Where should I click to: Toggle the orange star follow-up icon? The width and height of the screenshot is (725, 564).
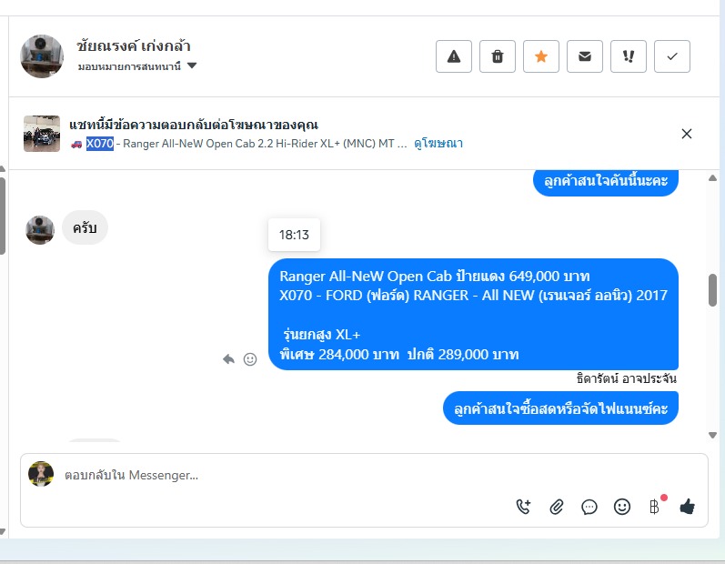pyautogui.click(x=541, y=56)
